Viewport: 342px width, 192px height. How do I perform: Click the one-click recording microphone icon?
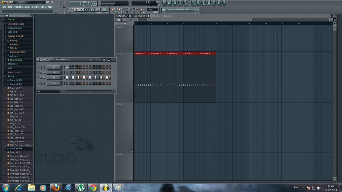214,3
